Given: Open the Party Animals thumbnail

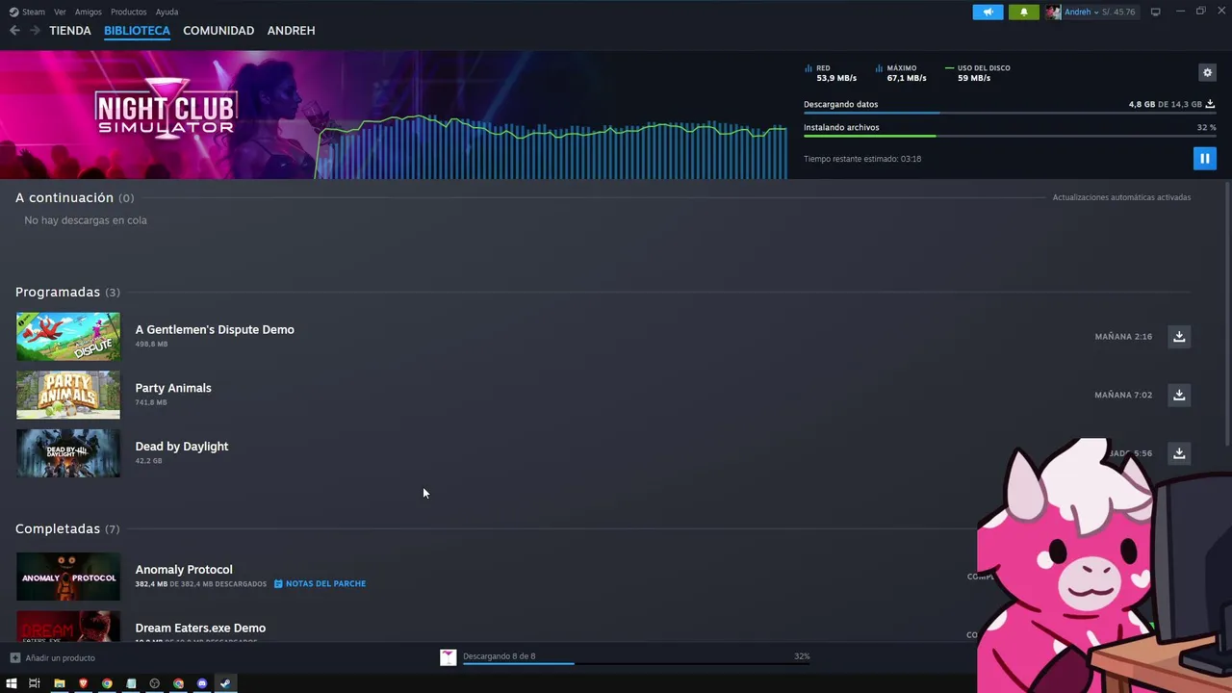Looking at the screenshot, I should 68,395.
